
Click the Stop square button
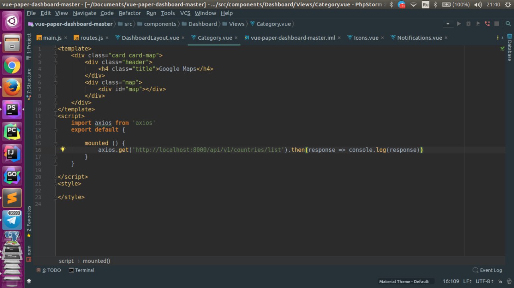(497, 24)
